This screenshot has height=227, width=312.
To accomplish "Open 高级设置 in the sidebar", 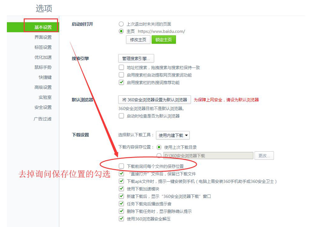I will (x=43, y=87).
